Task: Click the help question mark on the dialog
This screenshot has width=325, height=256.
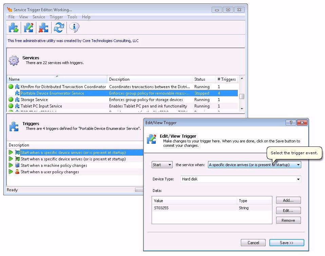Action: pos(290,123)
